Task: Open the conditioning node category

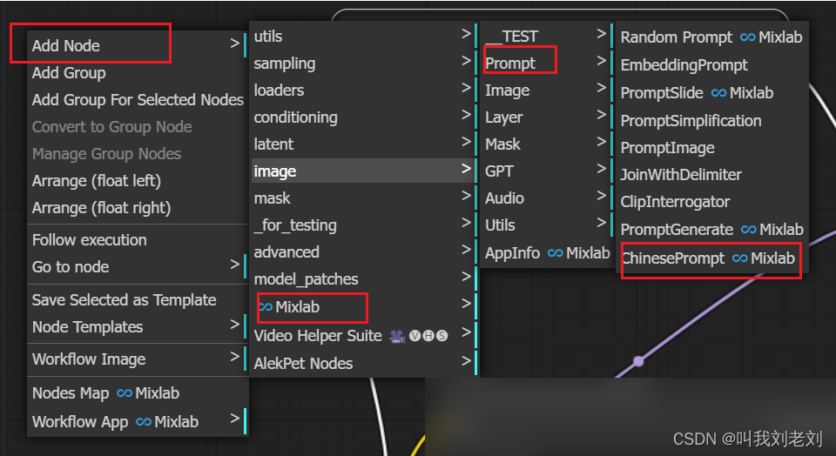Action: coord(362,117)
